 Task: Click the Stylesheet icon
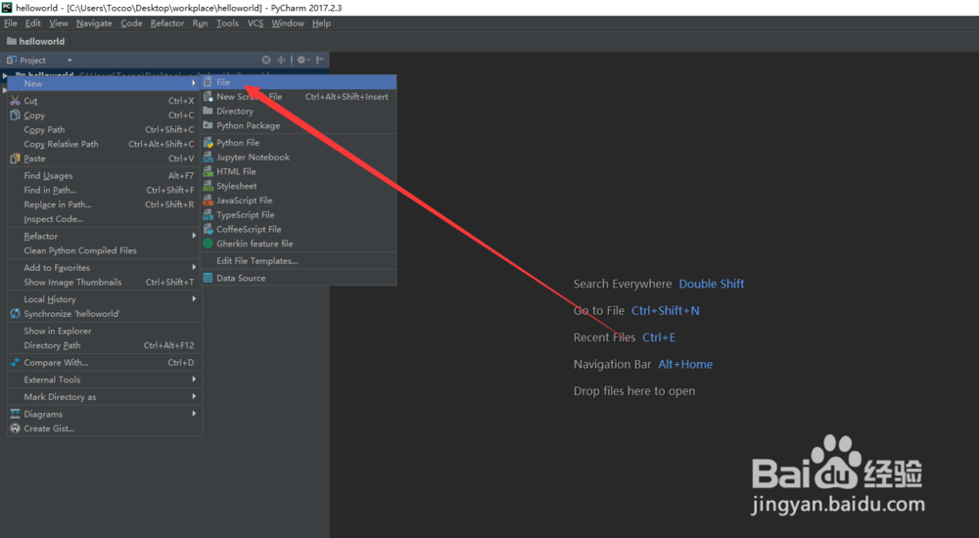208,186
